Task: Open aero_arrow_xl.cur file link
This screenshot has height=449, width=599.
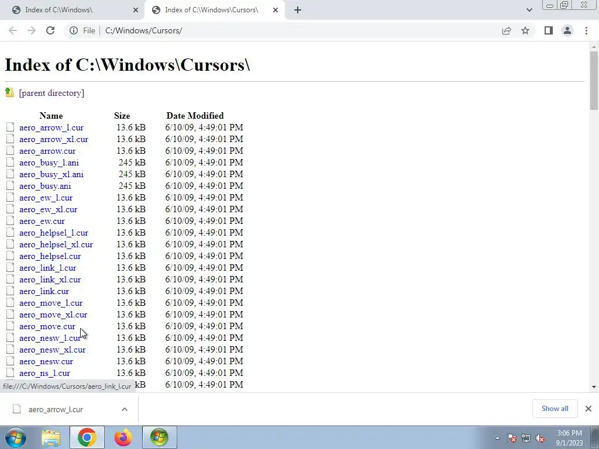Action: [x=54, y=139]
